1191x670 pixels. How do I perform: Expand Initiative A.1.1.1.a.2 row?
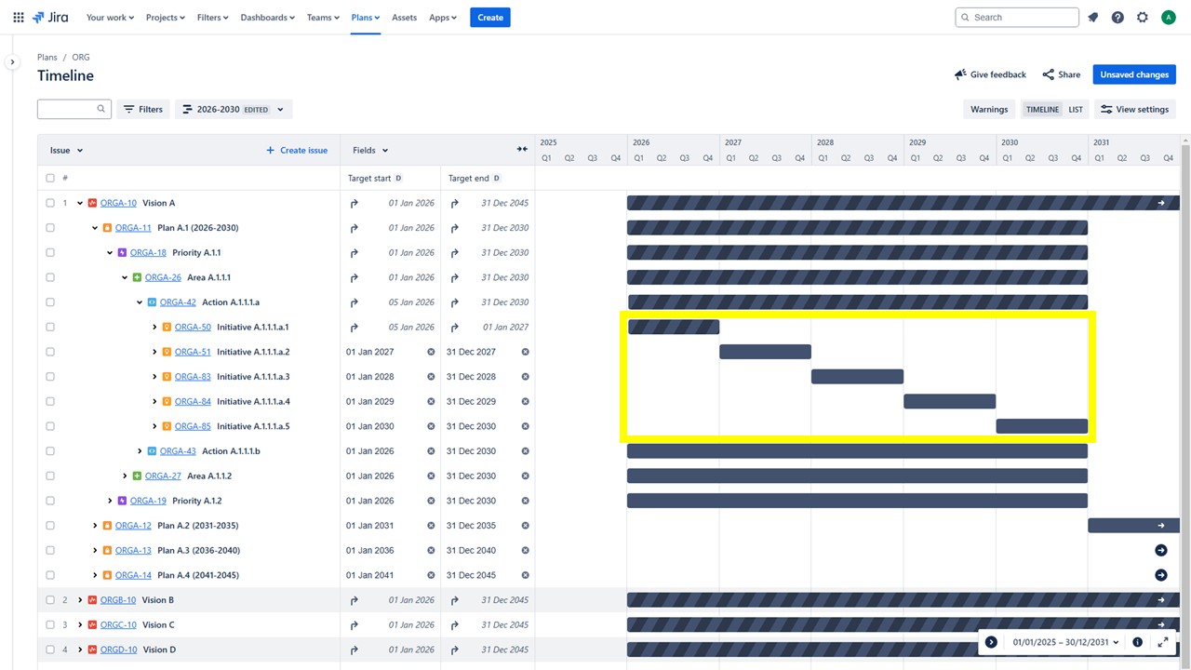[x=154, y=352]
